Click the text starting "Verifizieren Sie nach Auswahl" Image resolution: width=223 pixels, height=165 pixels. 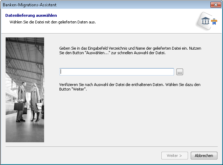tap(130, 85)
